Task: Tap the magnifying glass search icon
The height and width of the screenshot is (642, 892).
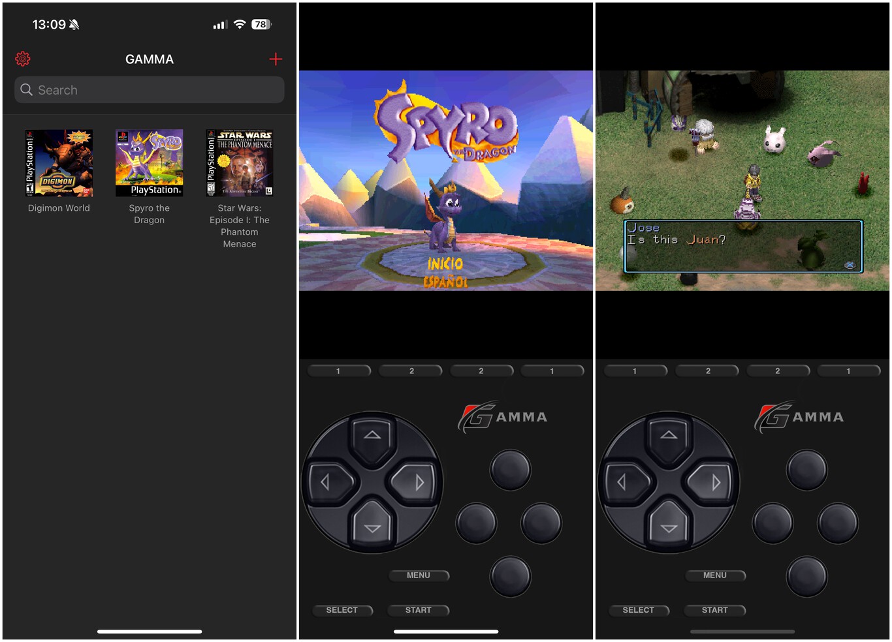Action: point(26,89)
